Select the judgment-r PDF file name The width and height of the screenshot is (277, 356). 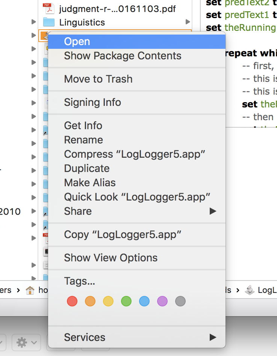[x=117, y=8]
